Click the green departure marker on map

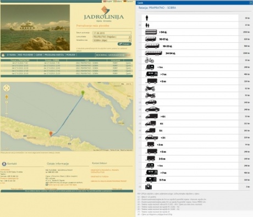[x=83, y=93]
